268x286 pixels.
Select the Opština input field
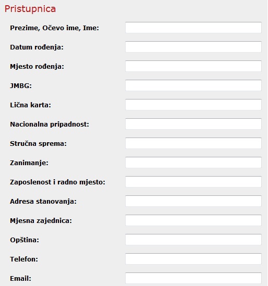pyautogui.click(x=193, y=240)
